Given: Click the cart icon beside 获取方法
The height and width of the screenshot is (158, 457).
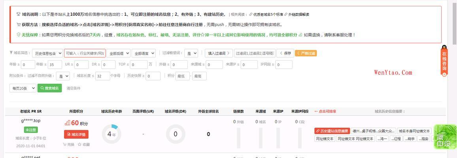Looking at the screenshot, I should pyautogui.click(x=19, y=24).
